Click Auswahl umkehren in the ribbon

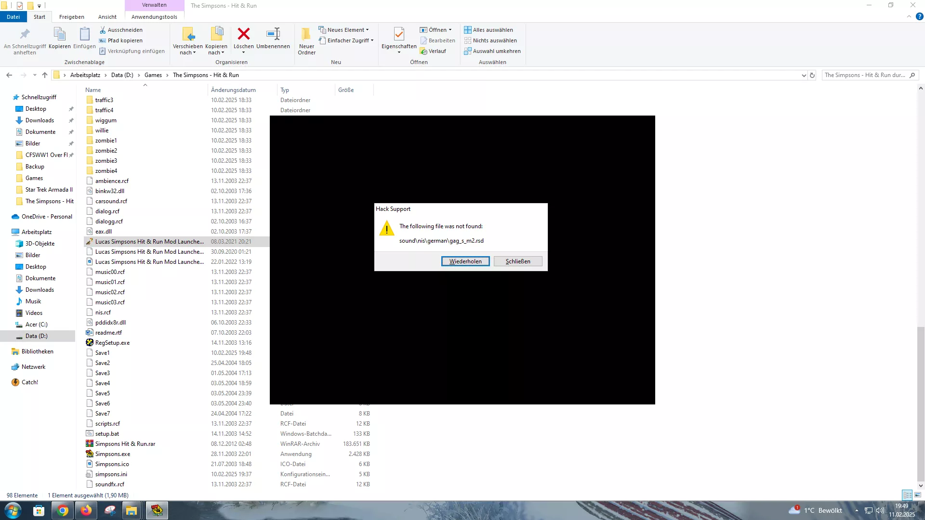492,51
